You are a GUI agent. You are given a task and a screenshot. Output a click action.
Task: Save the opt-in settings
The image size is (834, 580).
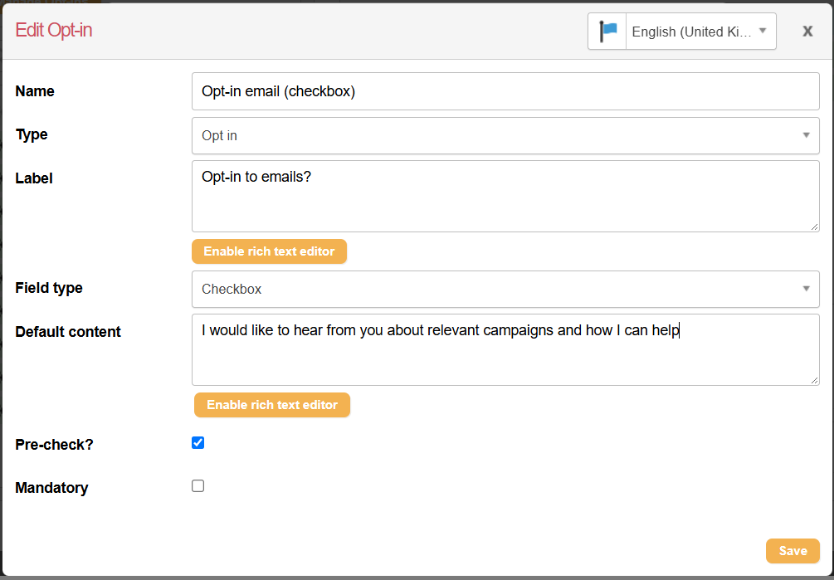pos(793,551)
